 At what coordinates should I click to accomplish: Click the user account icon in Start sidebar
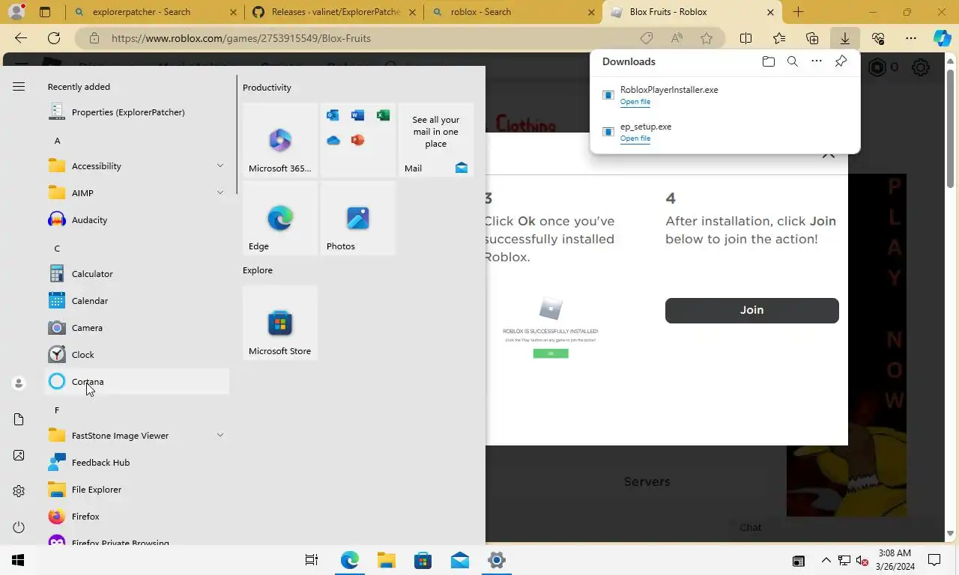(19, 383)
